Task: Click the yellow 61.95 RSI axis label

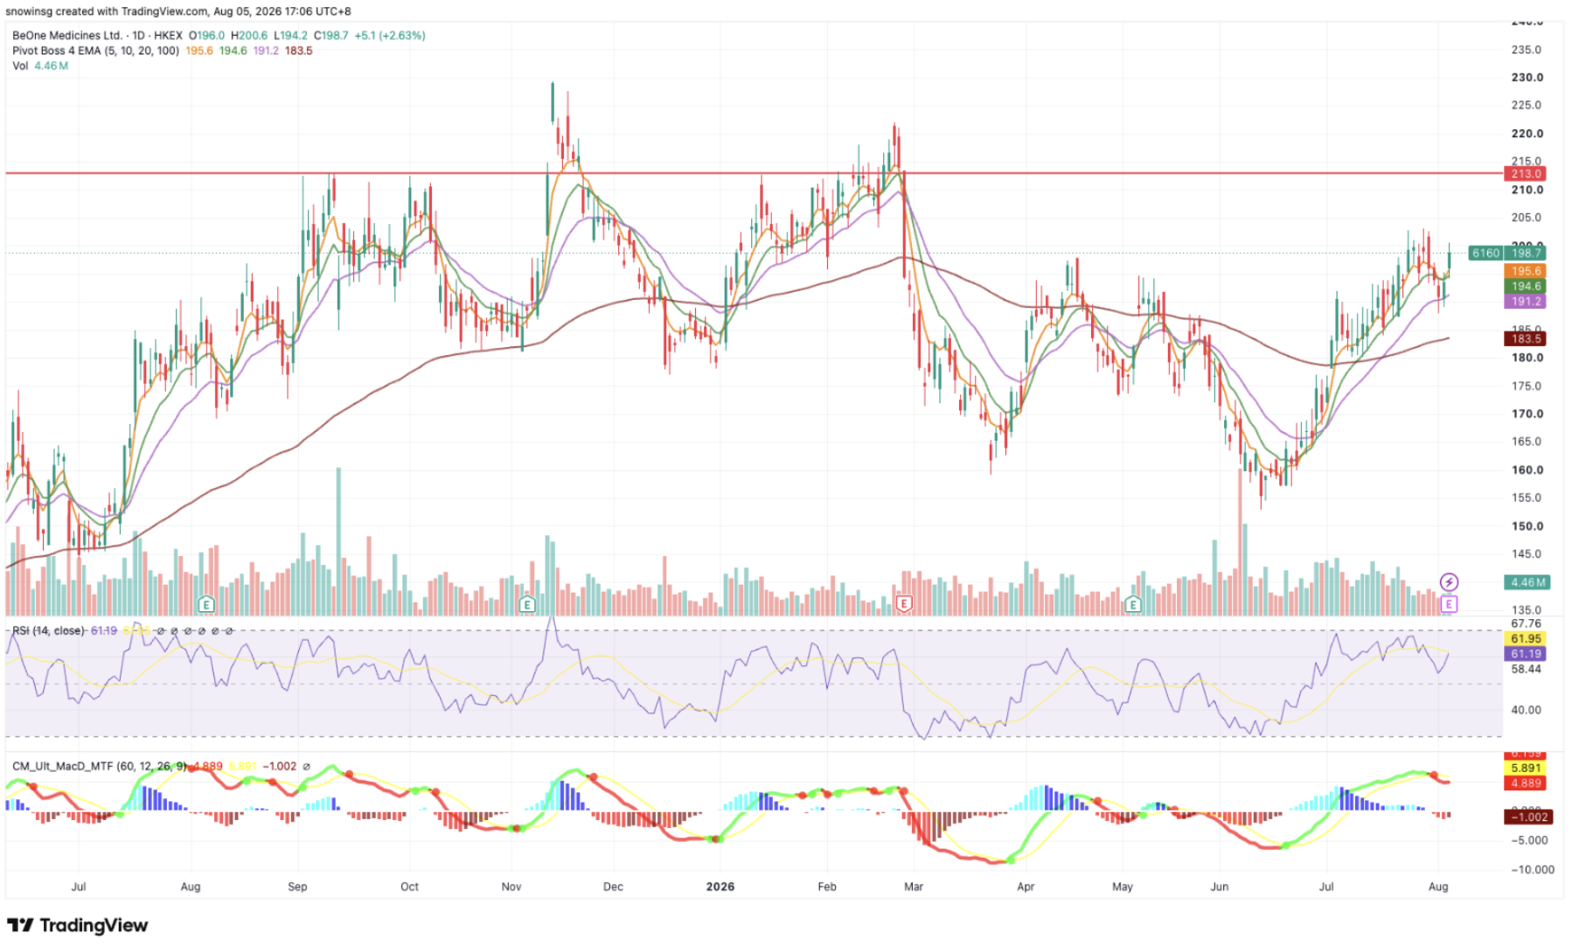Action: click(1526, 638)
